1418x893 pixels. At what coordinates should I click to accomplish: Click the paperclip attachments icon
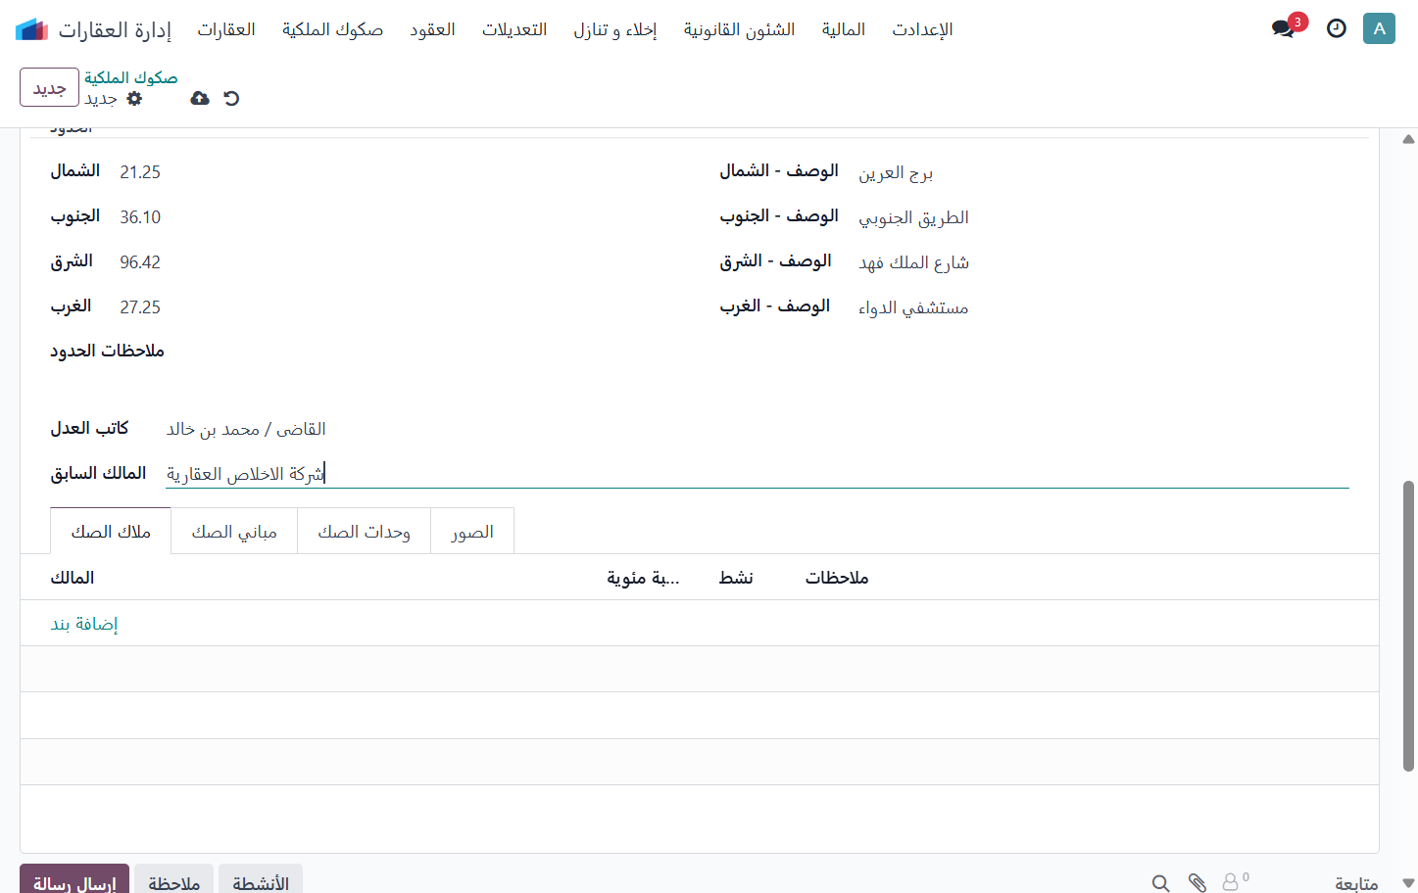1197,883
